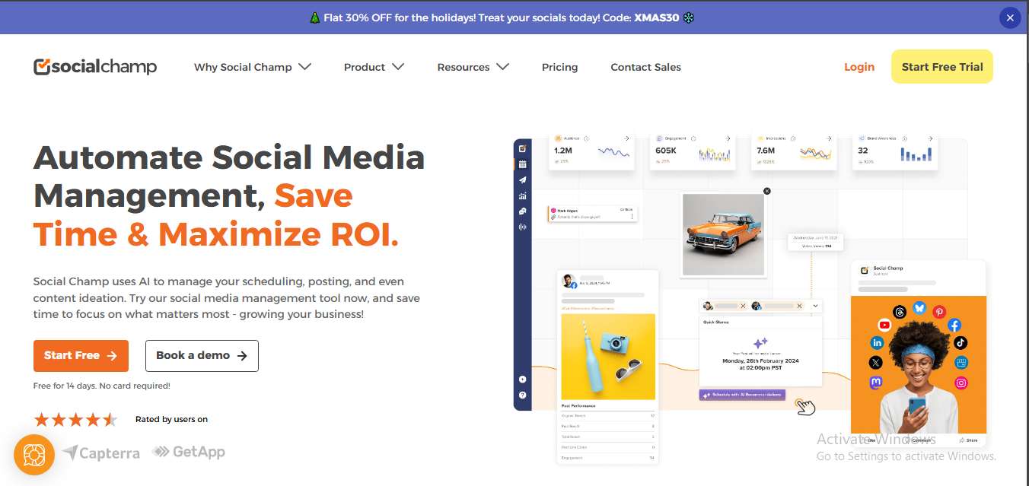The image size is (1029, 486).
Task: Click the Social Champ logo
Action: coord(95,67)
